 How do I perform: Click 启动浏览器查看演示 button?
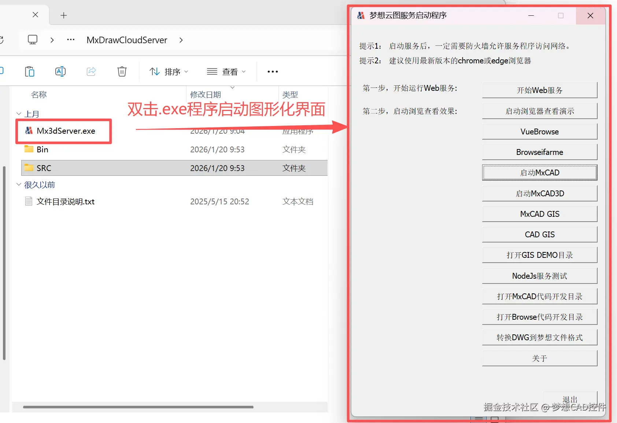[540, 111]
